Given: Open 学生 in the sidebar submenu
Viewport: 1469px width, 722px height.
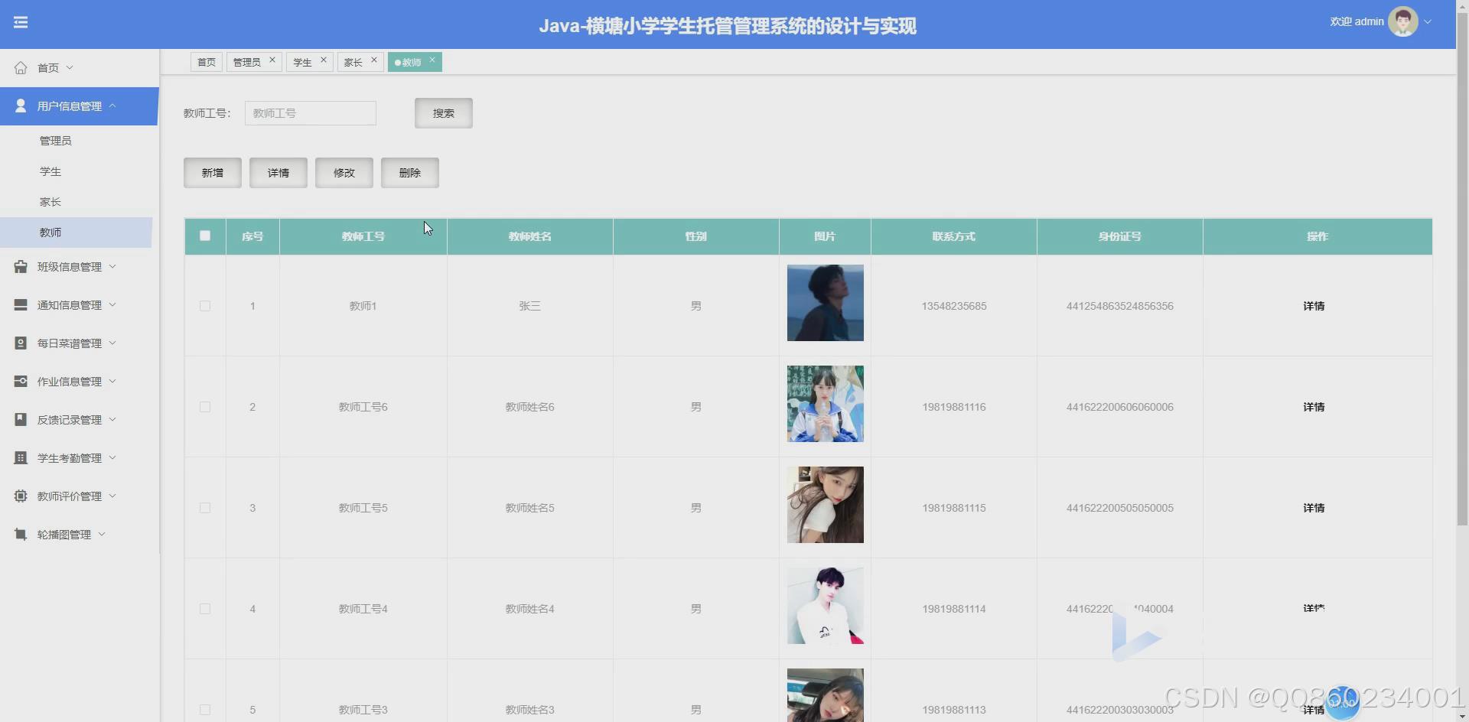Looking at the screenshot, I should 50,171.
